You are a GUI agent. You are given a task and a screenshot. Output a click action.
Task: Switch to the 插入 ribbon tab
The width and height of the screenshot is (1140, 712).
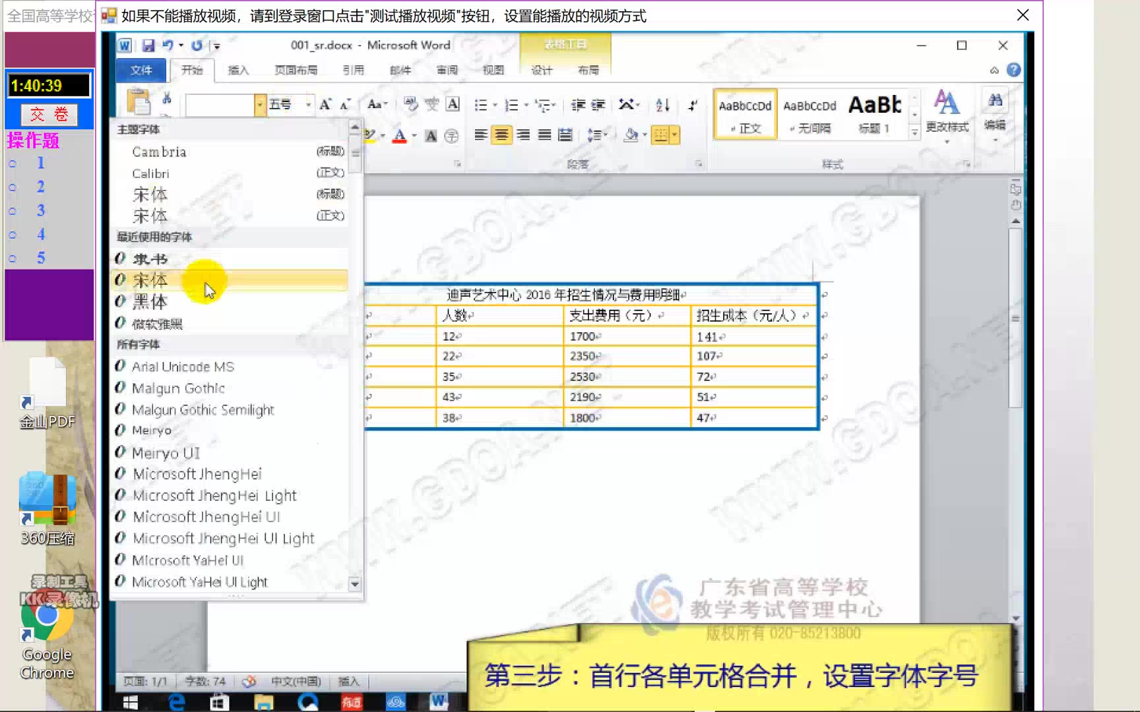coord(239,70)
